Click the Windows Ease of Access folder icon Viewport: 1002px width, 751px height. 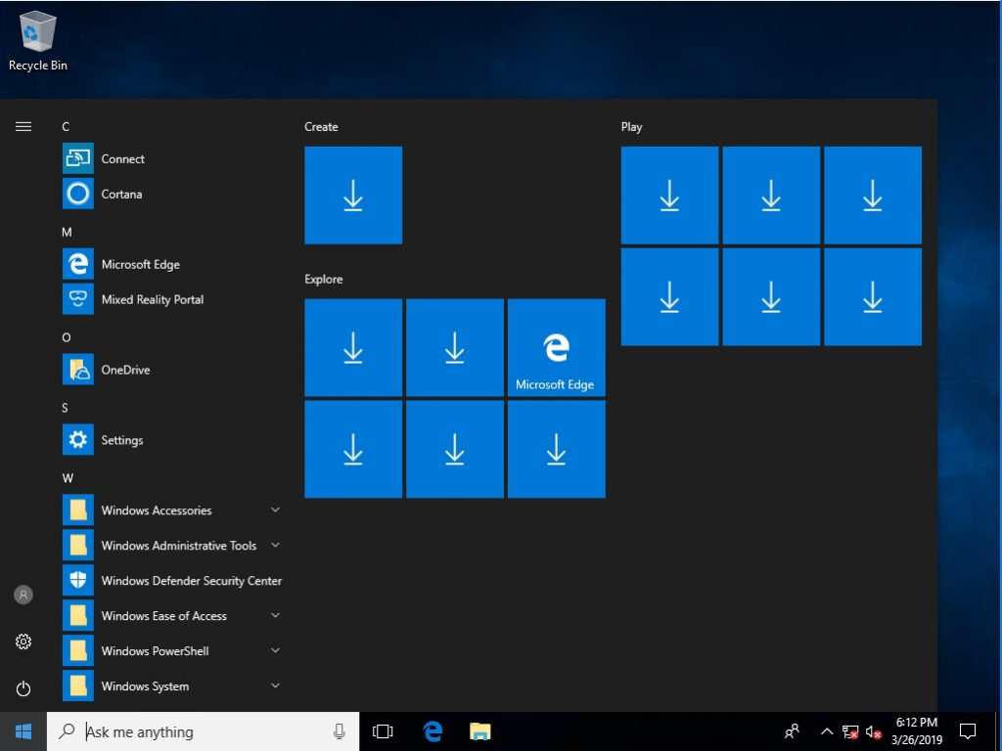pyautogui.click(x=78, y=615)
